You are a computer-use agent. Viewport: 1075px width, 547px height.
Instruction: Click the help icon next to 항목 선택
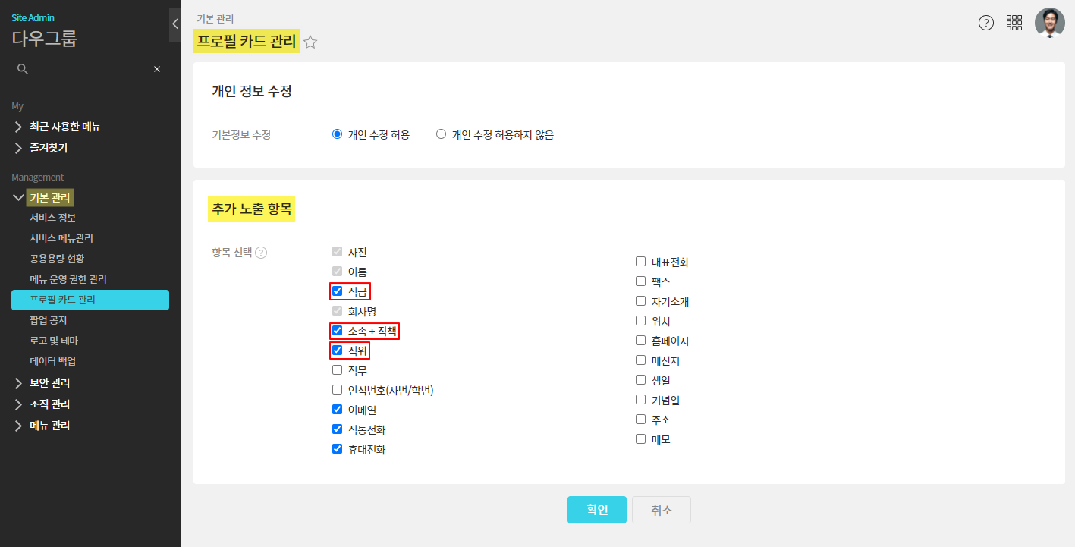point(261,253)
